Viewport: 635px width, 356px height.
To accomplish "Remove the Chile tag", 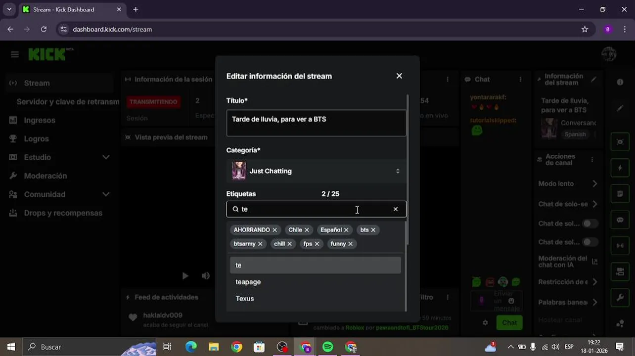I will point(307,230).
